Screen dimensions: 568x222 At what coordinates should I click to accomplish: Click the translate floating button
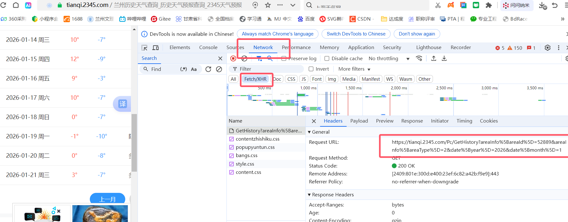pos(122,104)
